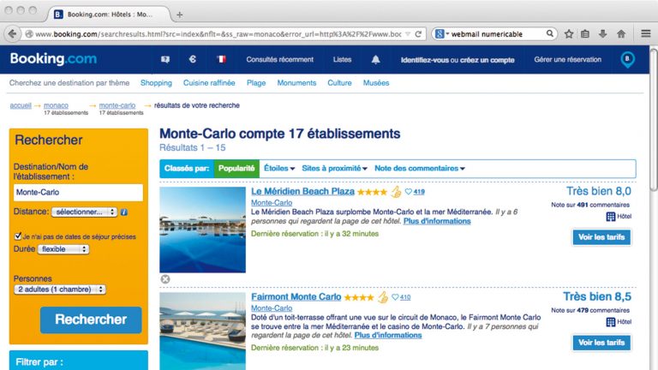Click thumbs-up icon beside Le Méridien Beach Plaza
658x370 pixels.
pyautogui.click(x=396, y=192)
